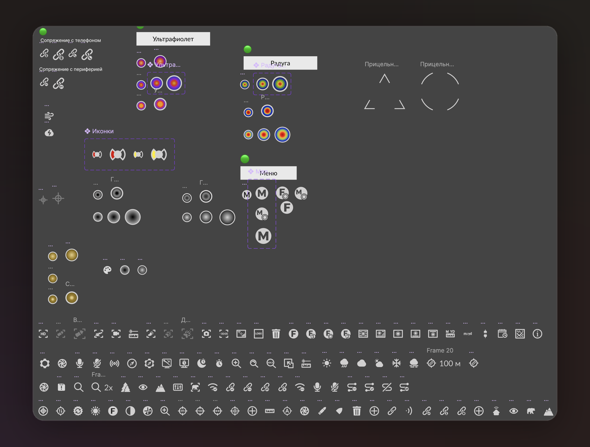Select the HD frame icon

[43, 334]
